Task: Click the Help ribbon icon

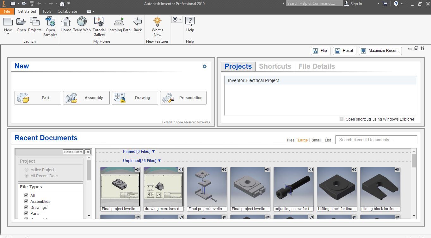Action: 190,22
